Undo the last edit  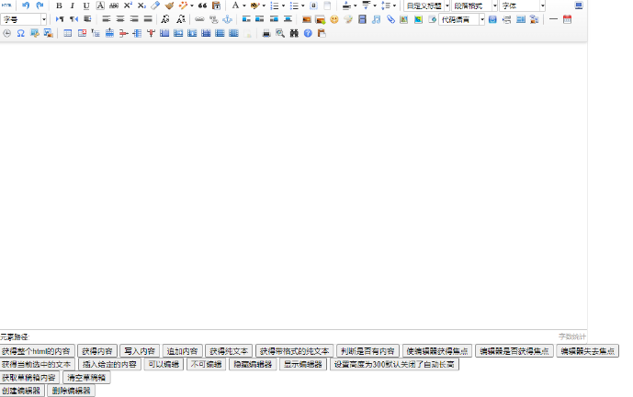(x=26, y=6)
